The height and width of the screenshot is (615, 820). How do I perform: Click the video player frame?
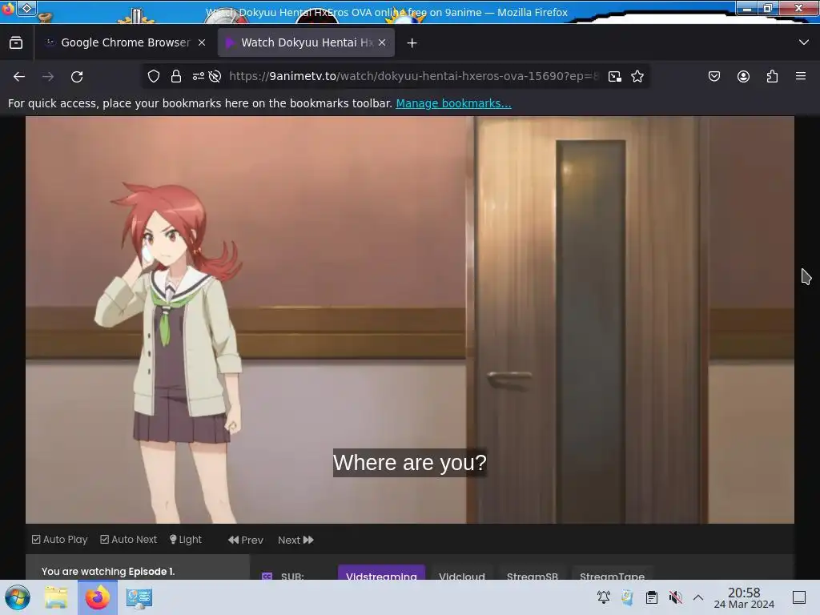[409, 320]
